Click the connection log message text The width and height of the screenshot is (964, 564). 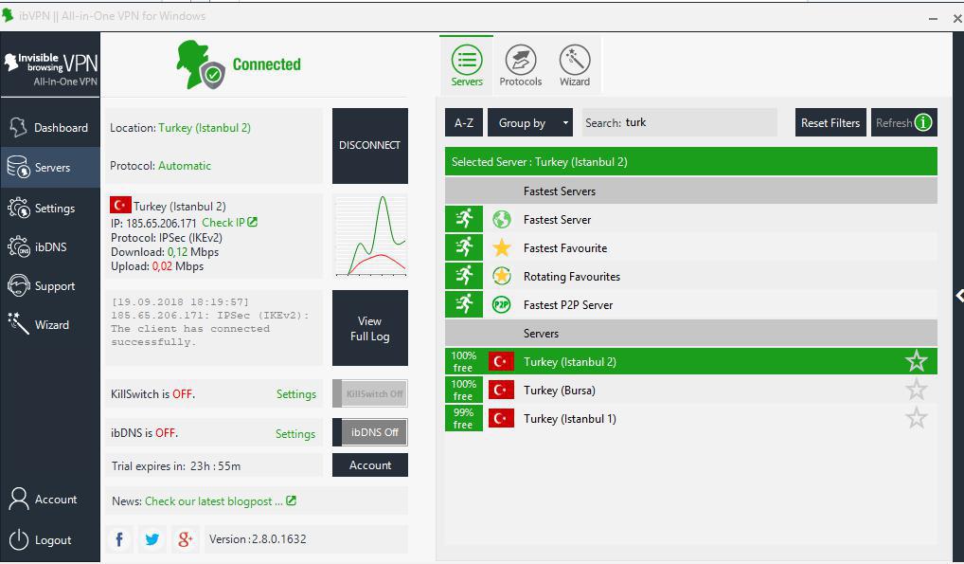tap(210, 322)
